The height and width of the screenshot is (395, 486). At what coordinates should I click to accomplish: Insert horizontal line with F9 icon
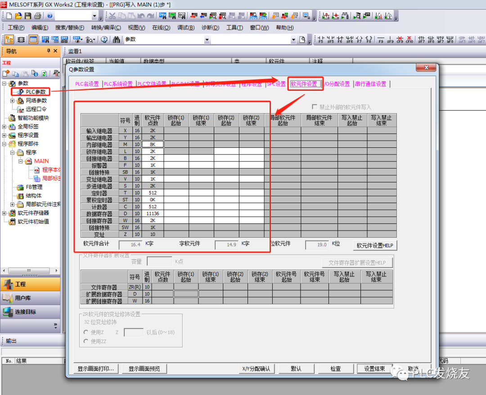[381, 39]
